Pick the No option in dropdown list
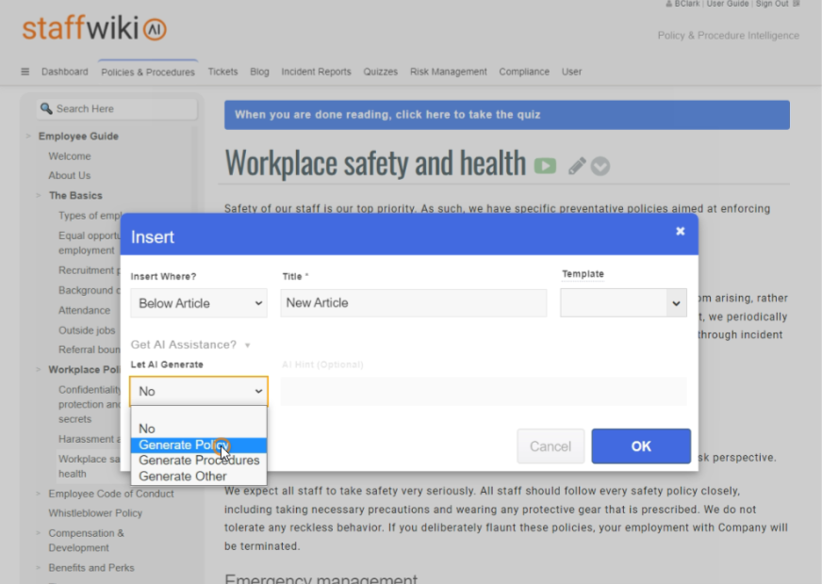The height and width of the screenshot is (584, 822). click(x=147, y=429)
